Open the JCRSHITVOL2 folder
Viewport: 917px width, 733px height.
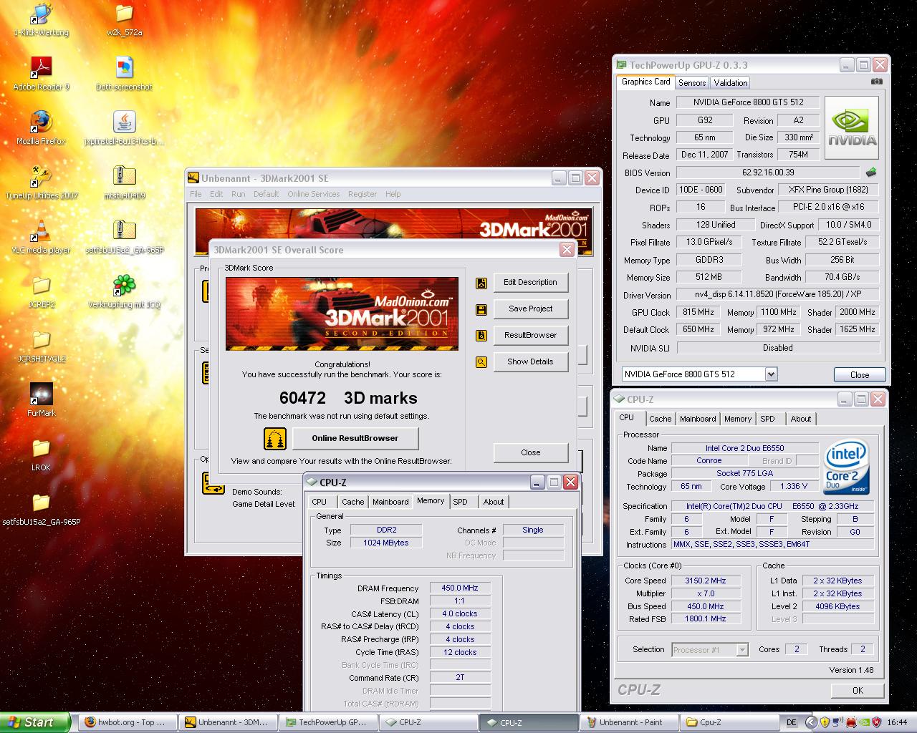coord(42,340)
